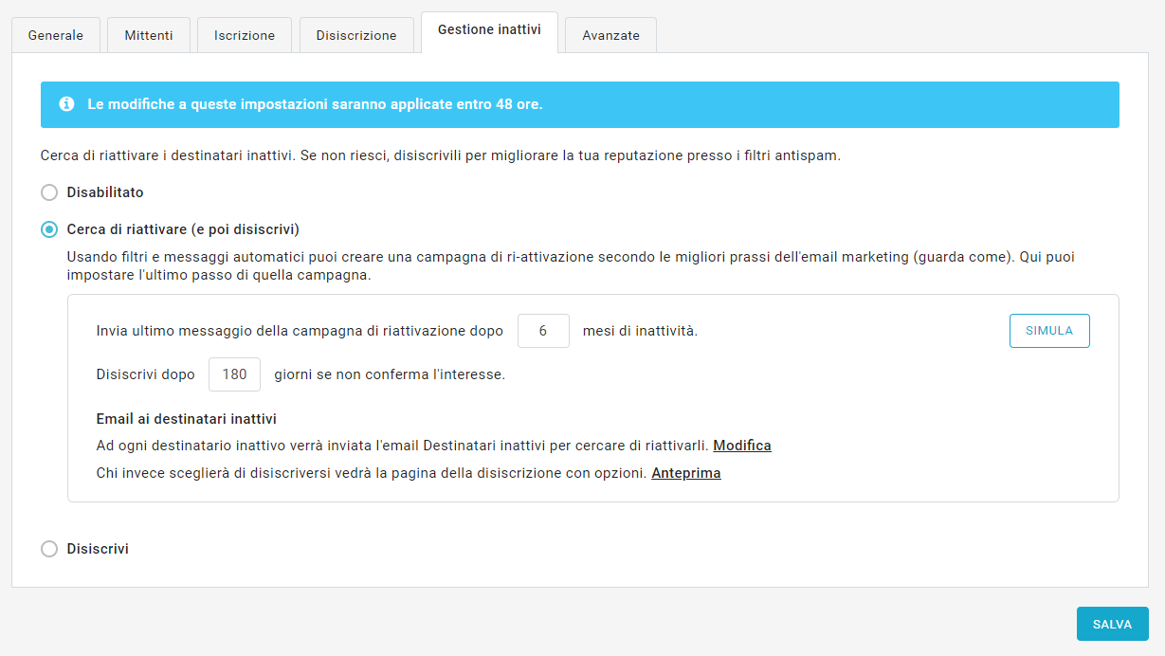This screenshot has height=656, width=1165.
Task: Click the 'Disabilitato' option label text
Action: [105, 192]
